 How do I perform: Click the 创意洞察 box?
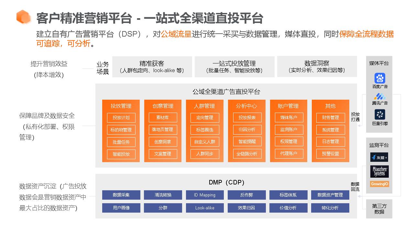click(x=163, y=142)
